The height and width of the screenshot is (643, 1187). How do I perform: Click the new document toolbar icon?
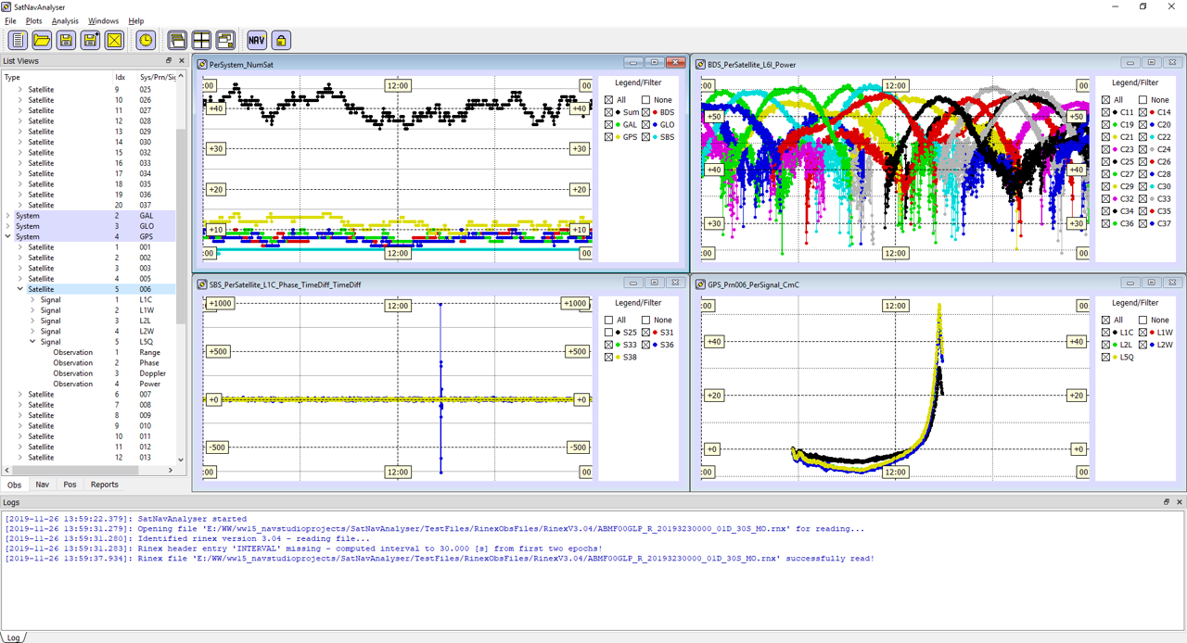(x=18, y=40)
